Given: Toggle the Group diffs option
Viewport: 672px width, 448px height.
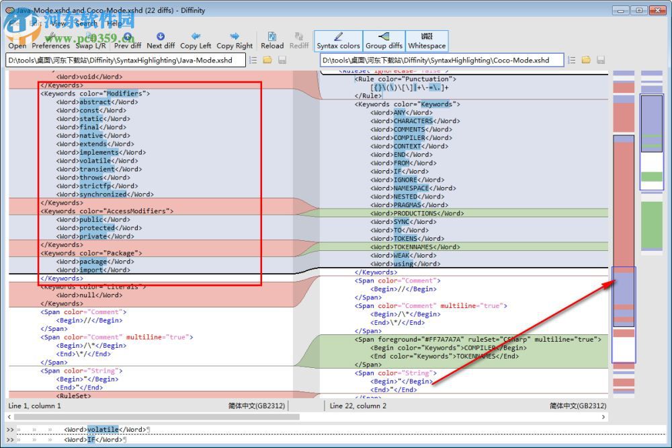Looking at the screenshot, I should tap(384, 40).
